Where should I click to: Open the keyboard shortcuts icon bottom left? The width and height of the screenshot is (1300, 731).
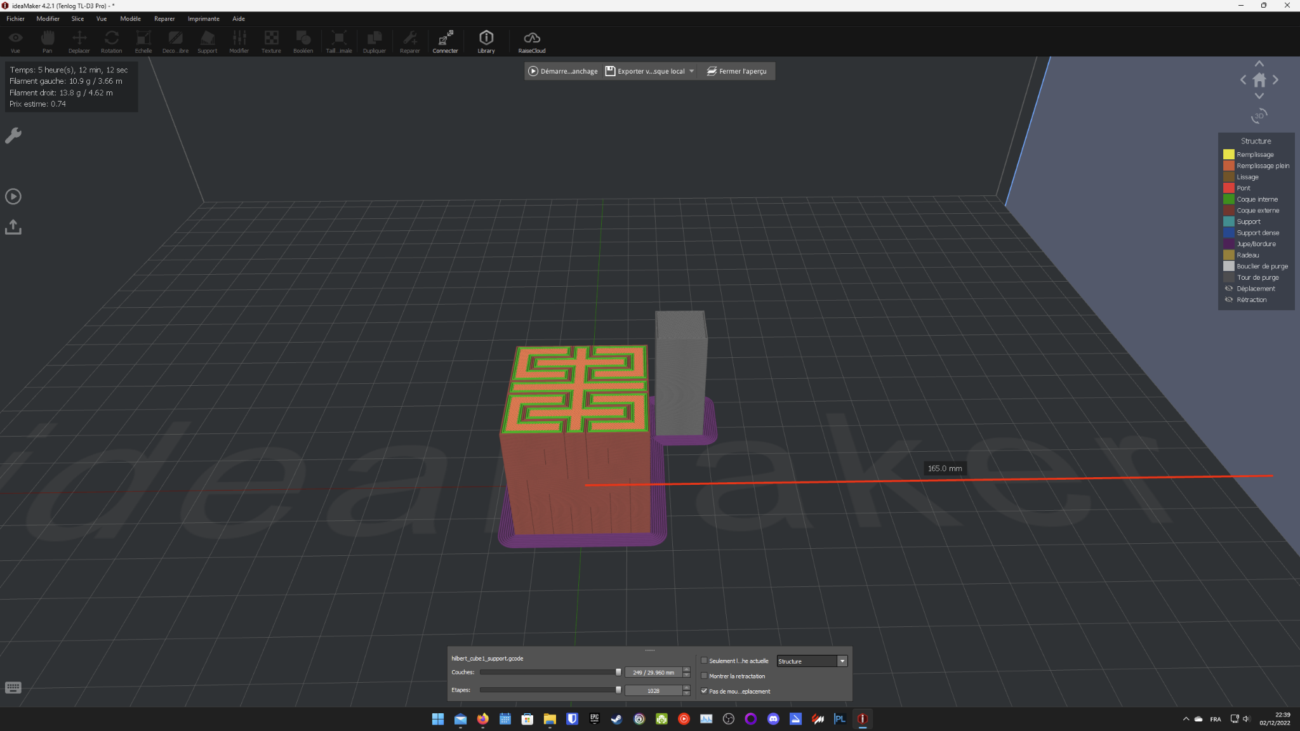coord(13,688)
